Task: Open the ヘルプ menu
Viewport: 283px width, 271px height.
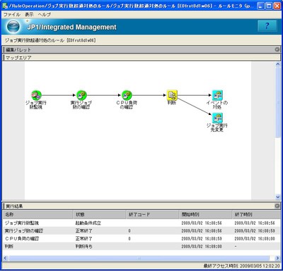Action: (45, 14)
